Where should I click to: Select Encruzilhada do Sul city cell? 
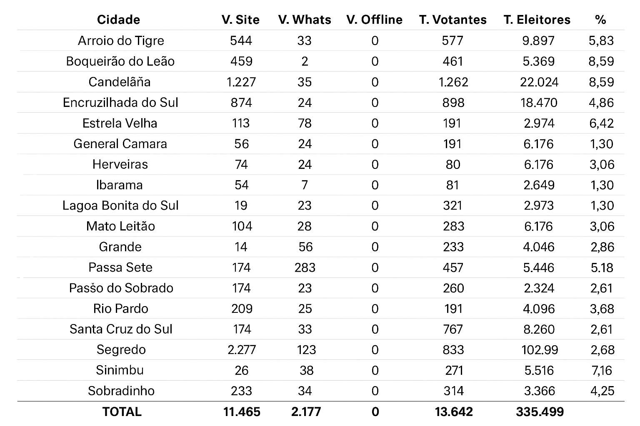click(120, 102)
